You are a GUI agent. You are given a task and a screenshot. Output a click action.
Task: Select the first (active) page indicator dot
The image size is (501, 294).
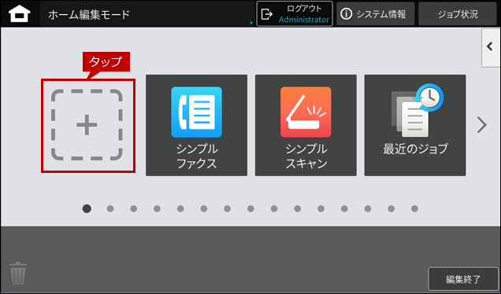click(87, 208)
